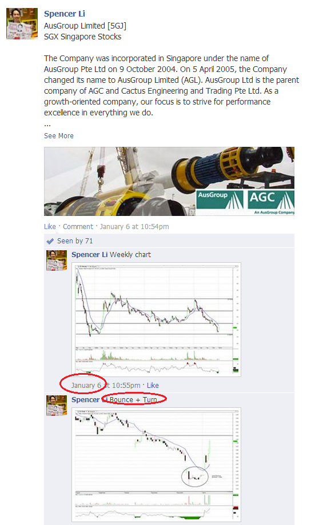The width and height of the screenshot is (315, 525).
Task: Open the January 6 at 10:54pm timestamp
Action: tap(134, 227)
